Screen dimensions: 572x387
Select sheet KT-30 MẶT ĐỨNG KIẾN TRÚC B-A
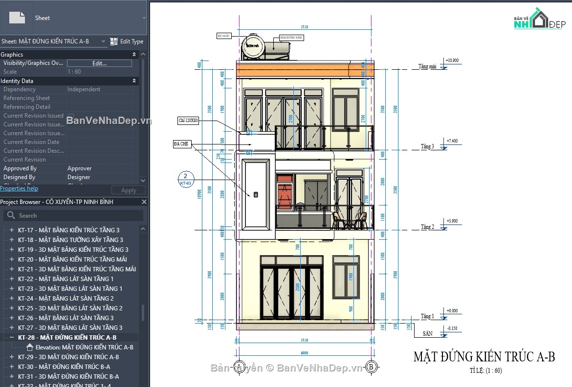coord(64,367)
